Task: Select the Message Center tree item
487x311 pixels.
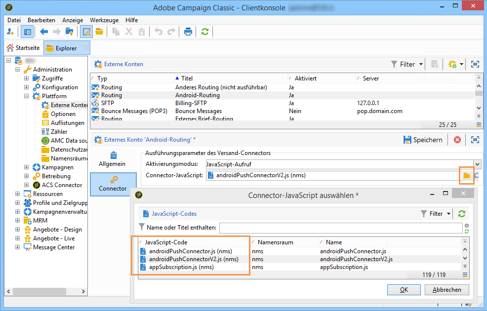Action: coord(54,247)
